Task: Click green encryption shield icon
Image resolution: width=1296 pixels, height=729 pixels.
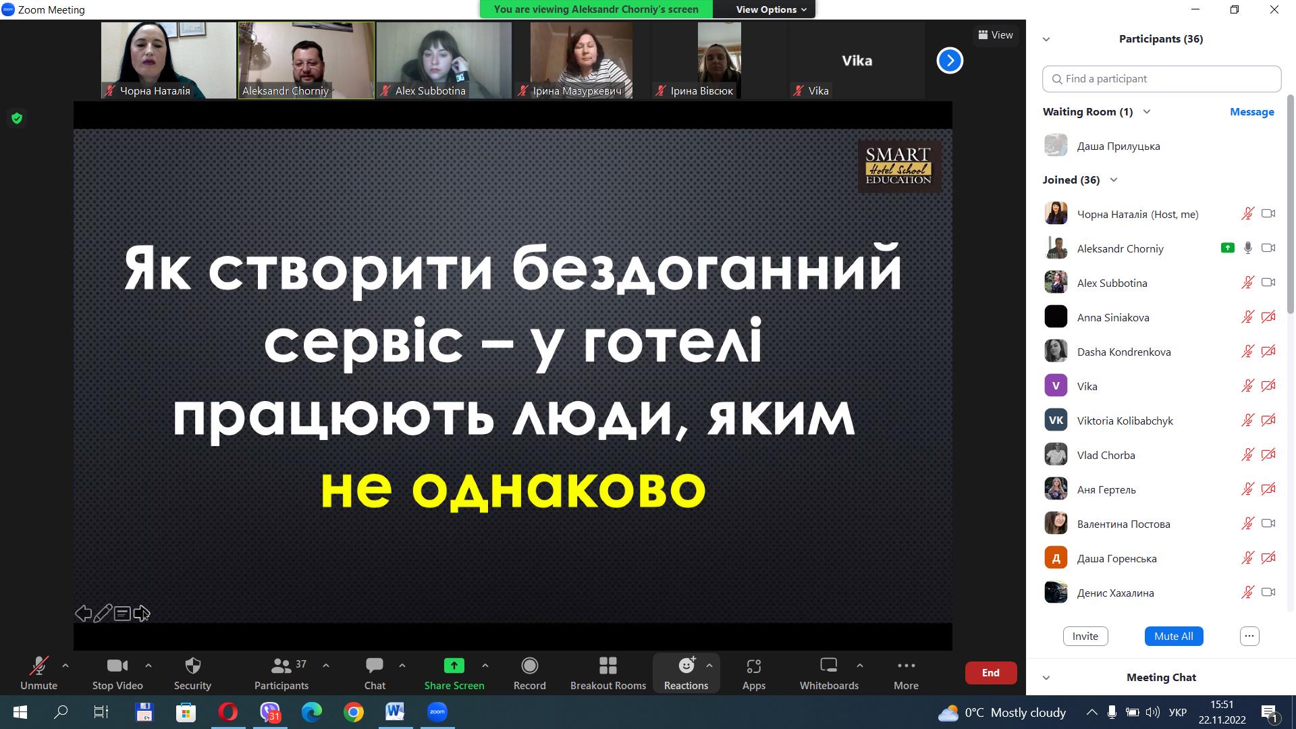Action: pos(17,119)
